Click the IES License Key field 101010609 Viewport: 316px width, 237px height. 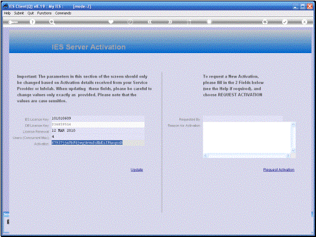pos(98,118)
